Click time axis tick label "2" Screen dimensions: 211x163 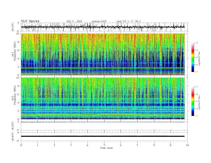(x=54, y=145)
